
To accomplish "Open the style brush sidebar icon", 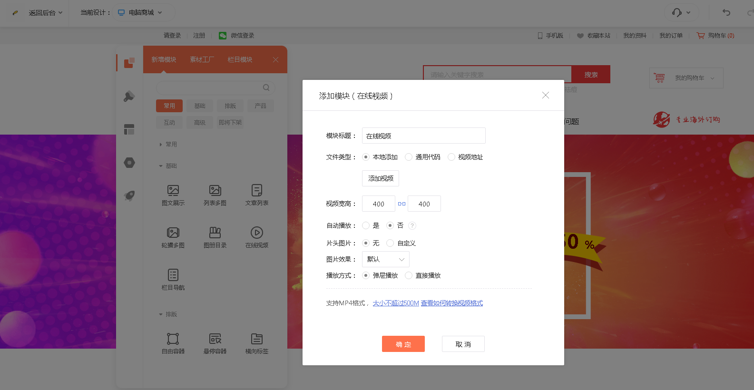I will tap(129, 96).
